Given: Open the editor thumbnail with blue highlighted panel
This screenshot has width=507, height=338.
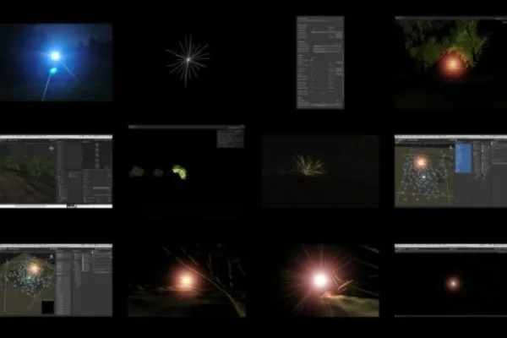Looking at the screenshot, I should pyautogui.click(x=450, y=172).
